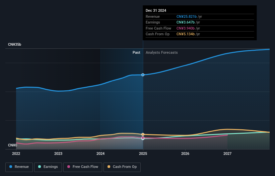Toggle the Free Cash Flow legend series
Screen dimensions: 275x176
coord(83,167)
